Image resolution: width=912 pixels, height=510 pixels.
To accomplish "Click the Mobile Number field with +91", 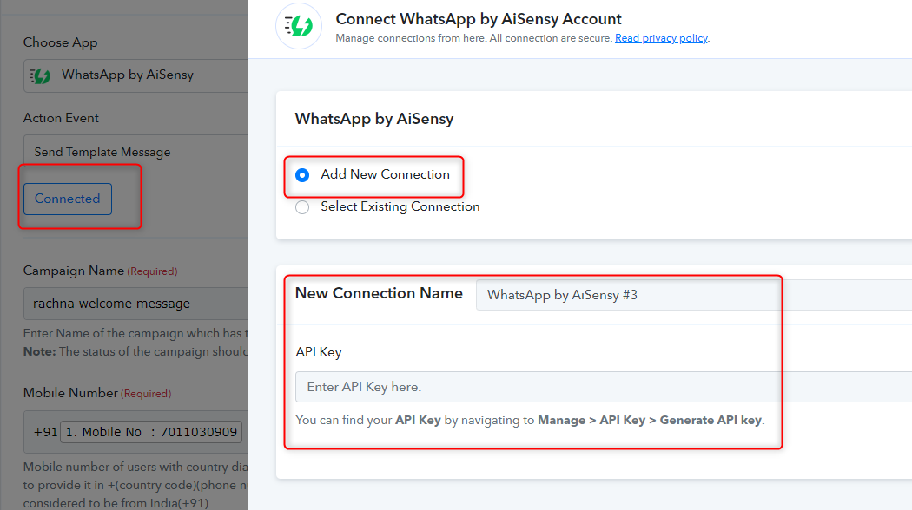I will pos(136,432).
